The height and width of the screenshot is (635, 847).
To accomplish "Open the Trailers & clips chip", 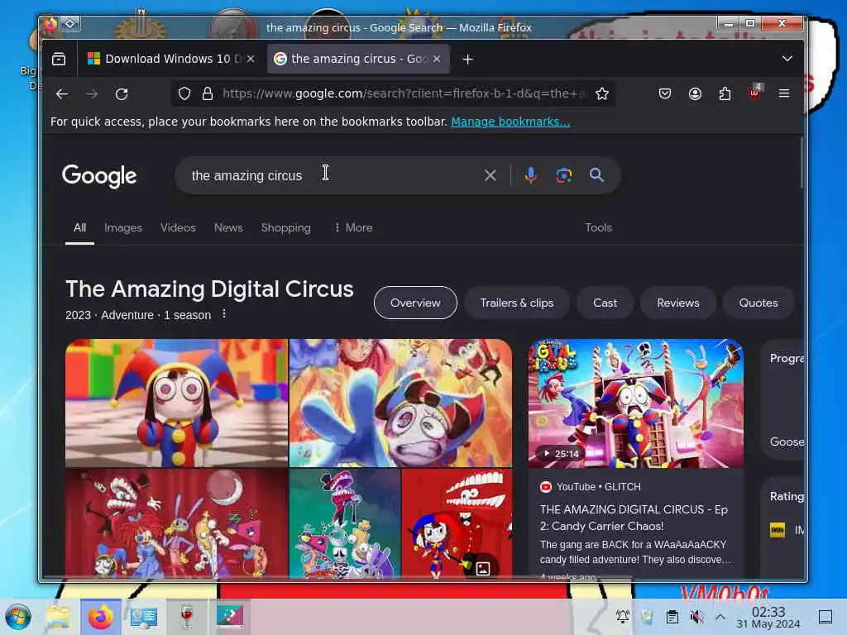I will 516,303.
